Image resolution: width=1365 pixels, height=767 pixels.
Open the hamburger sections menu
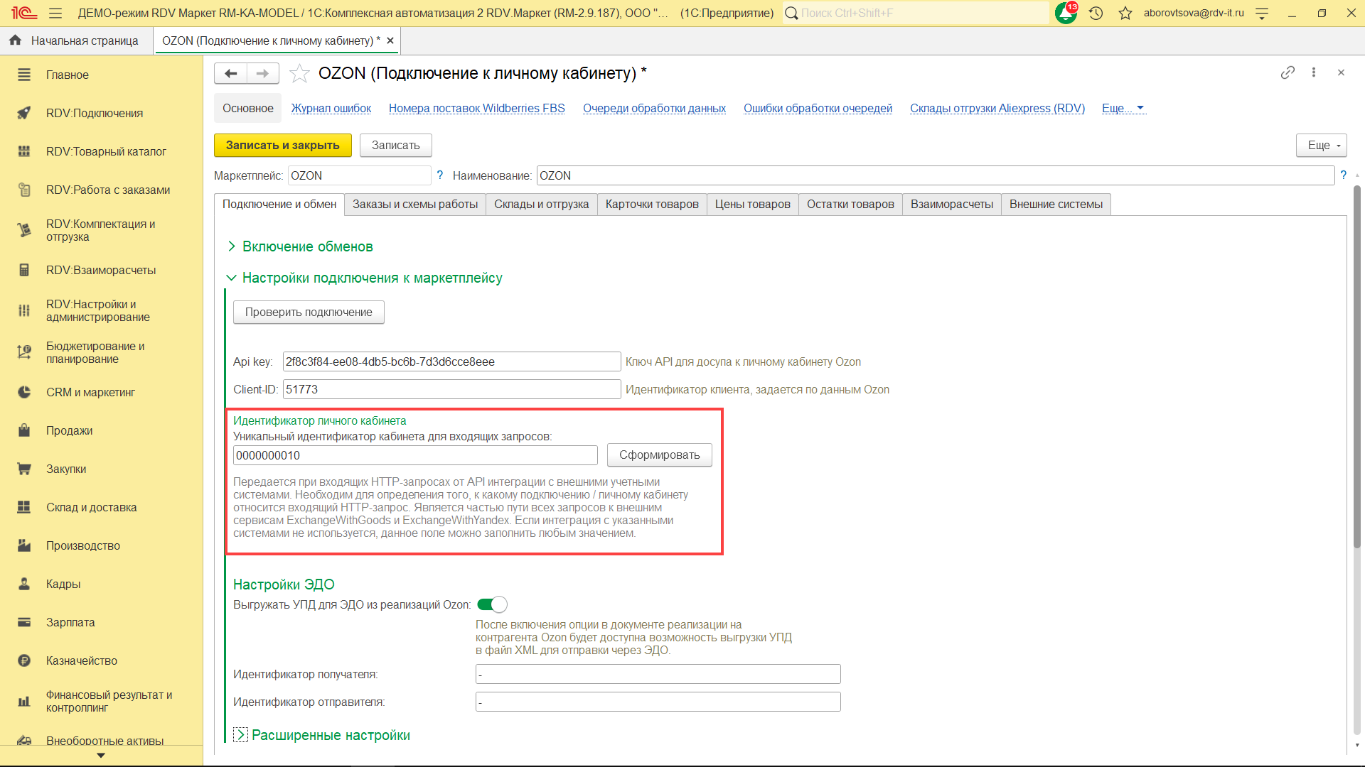pyautogui.click(x=55, y=13)
